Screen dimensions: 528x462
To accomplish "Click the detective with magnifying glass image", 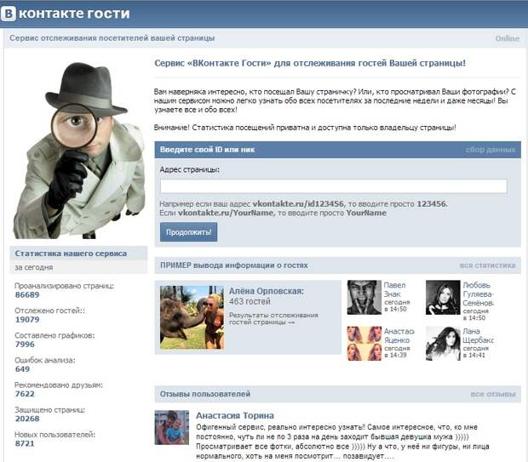I will point(79,151).
